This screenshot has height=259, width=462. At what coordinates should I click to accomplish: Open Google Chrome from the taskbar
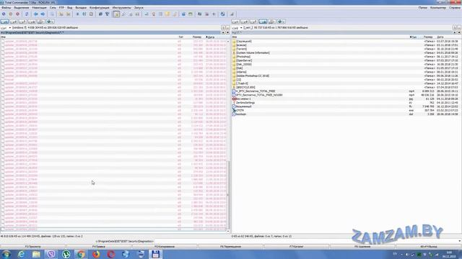click(81, 254)
